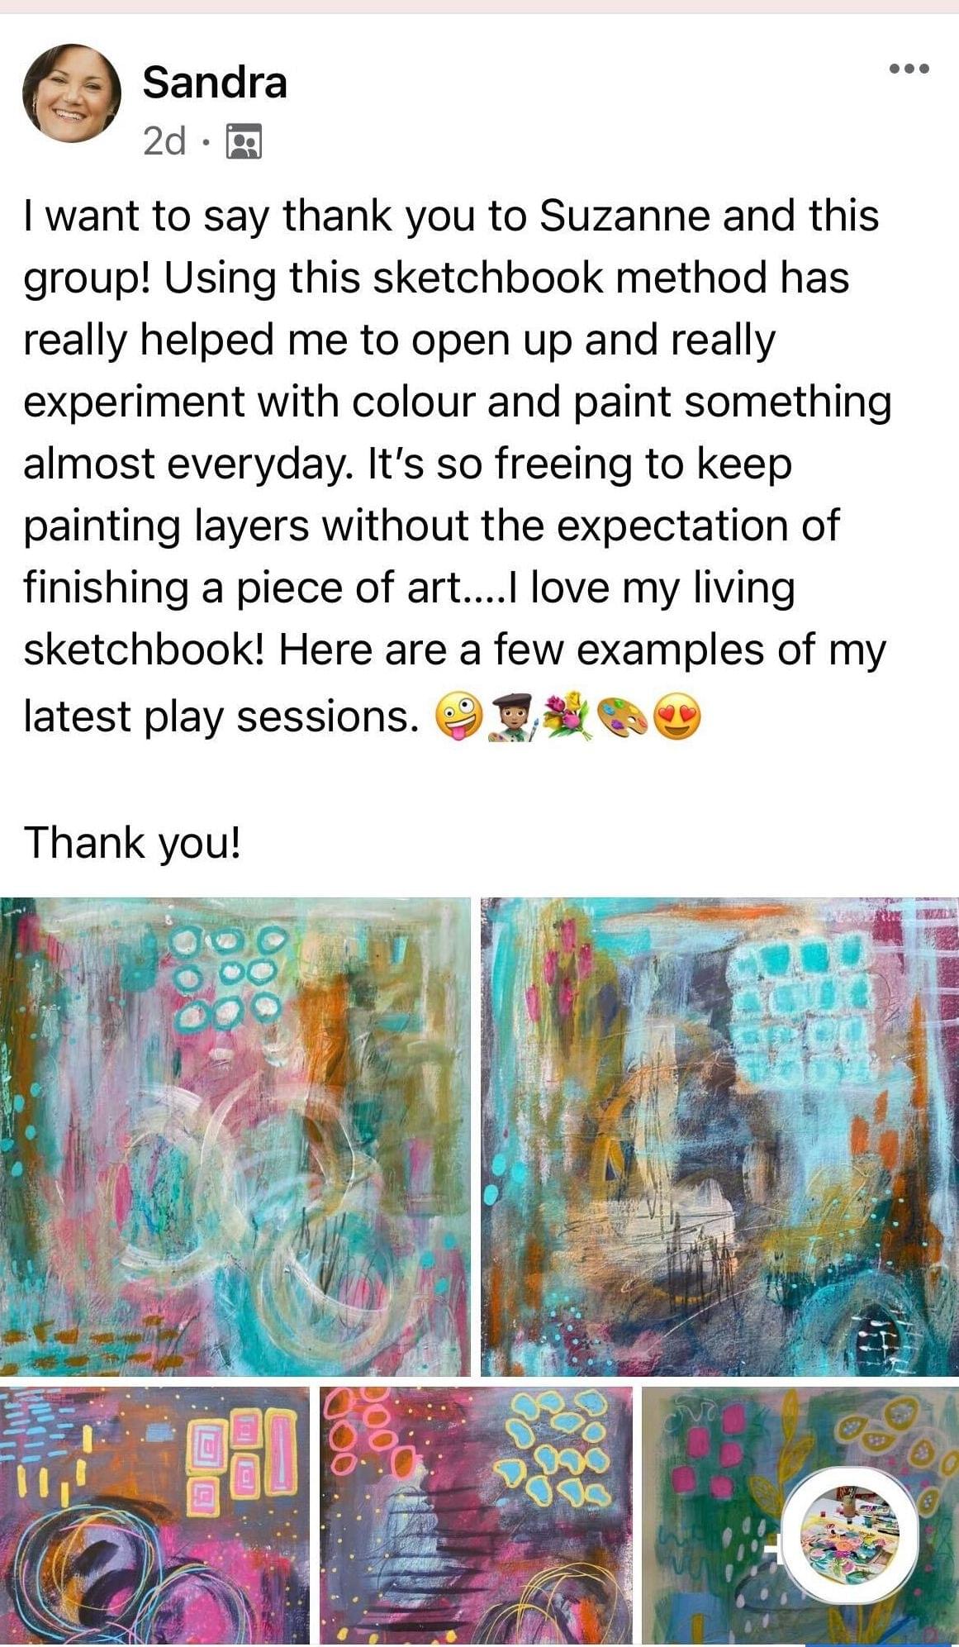This screenshot has width=959, height=1647.
Task: Open the bottom-right green floral painting
Action: coord(800,1516)
